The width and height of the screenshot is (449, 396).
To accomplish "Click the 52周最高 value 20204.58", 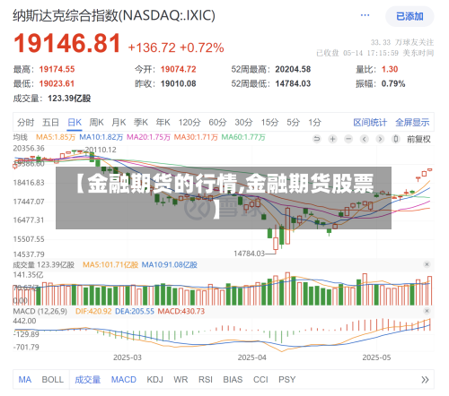I will (293, 69).
